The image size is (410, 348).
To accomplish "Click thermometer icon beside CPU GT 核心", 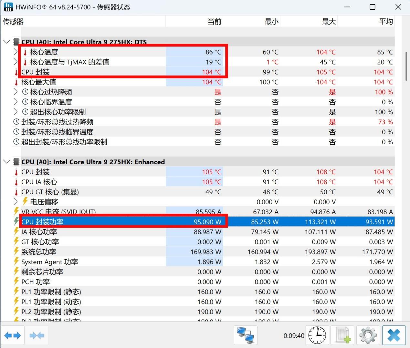I will (16, 192).
